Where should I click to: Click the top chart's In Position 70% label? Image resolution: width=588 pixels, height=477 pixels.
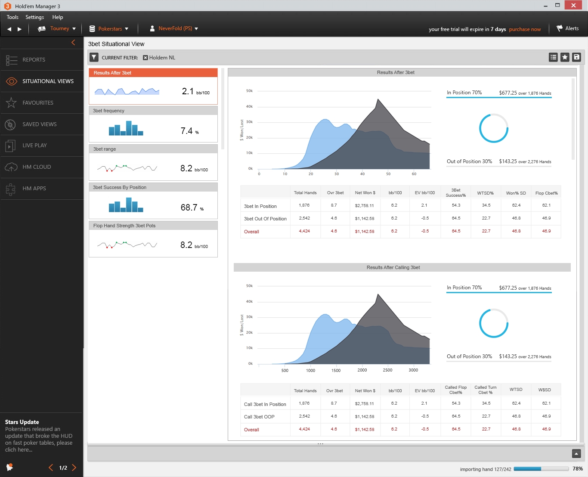(464, 93)
